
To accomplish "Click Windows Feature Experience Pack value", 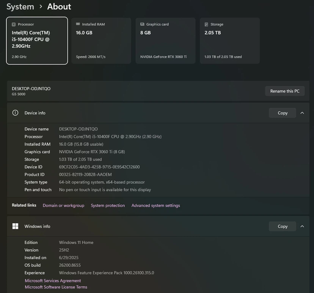I will point(107,273).
